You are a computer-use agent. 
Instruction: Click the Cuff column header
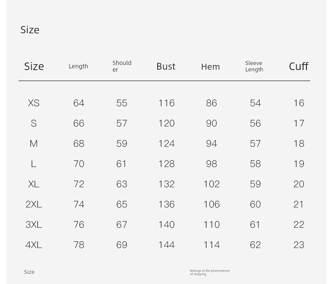click(298, 66)
